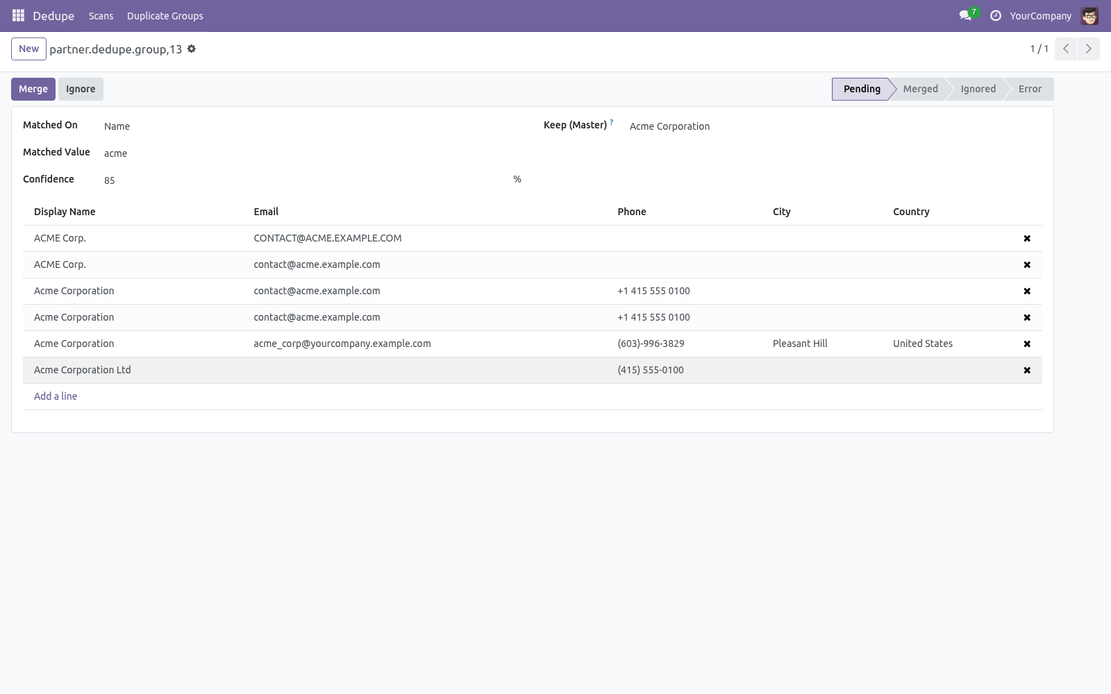Select the YourCompany company switcher
The image size is (1111, 694).
[x=1040, y=15]
